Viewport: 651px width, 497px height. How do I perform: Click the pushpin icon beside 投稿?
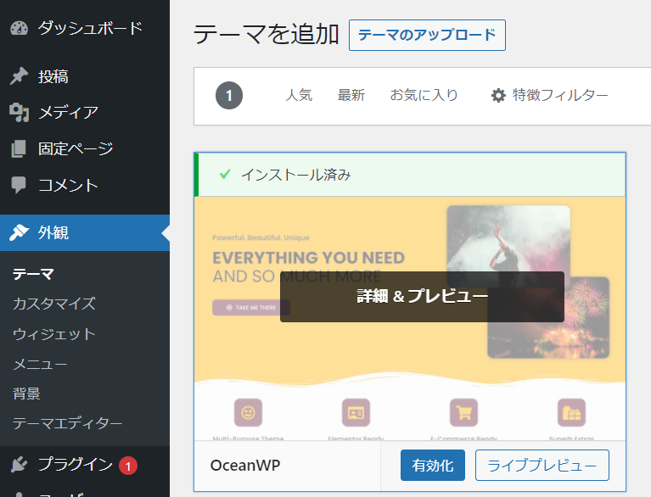pyautogui.click(x=20, y=76)
